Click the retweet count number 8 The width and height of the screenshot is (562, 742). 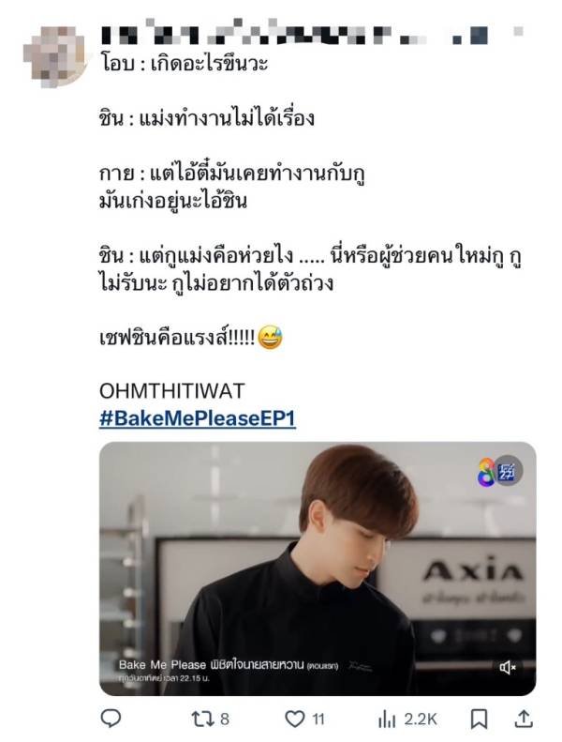225,719
